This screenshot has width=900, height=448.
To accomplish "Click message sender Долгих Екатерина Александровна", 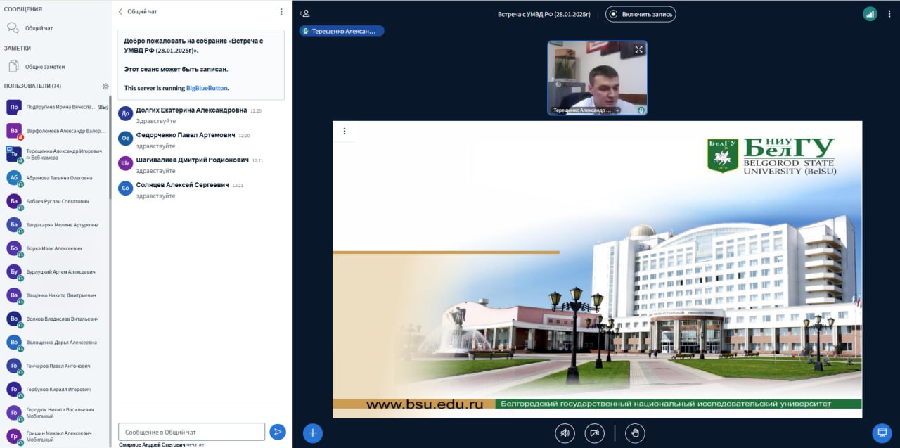I will pos(192,110).
